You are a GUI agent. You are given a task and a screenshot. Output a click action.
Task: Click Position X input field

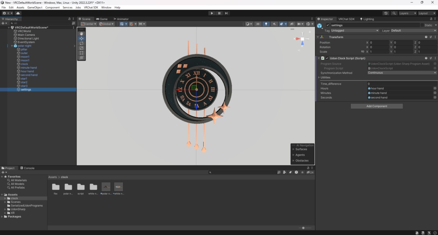click(x=379, y=43)
